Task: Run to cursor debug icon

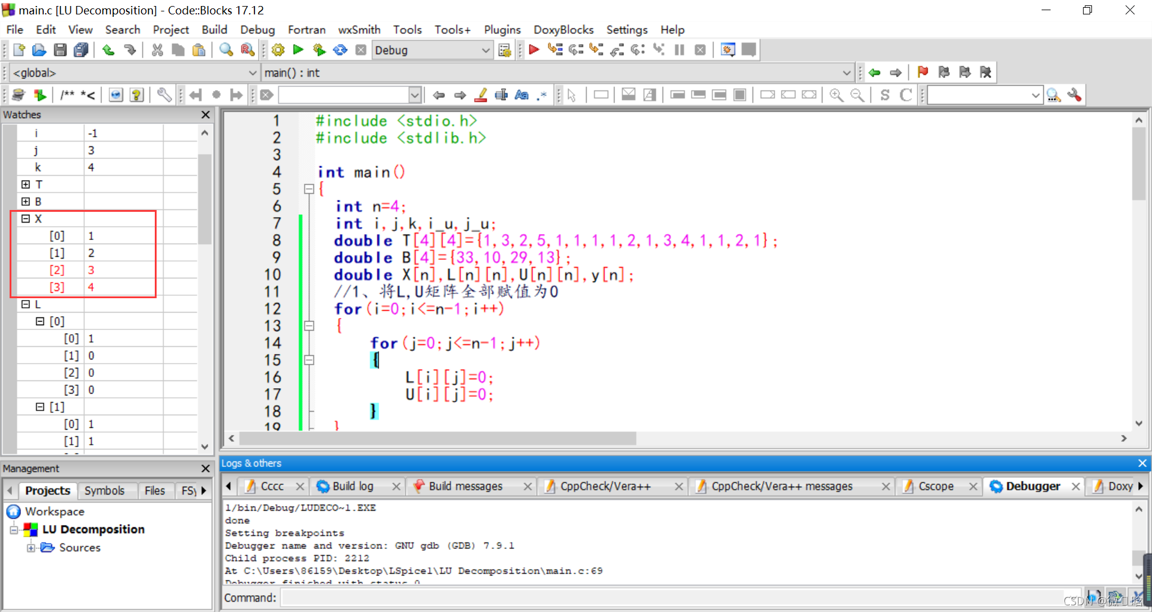Action: pyautogui.click(x=555, y=50)
